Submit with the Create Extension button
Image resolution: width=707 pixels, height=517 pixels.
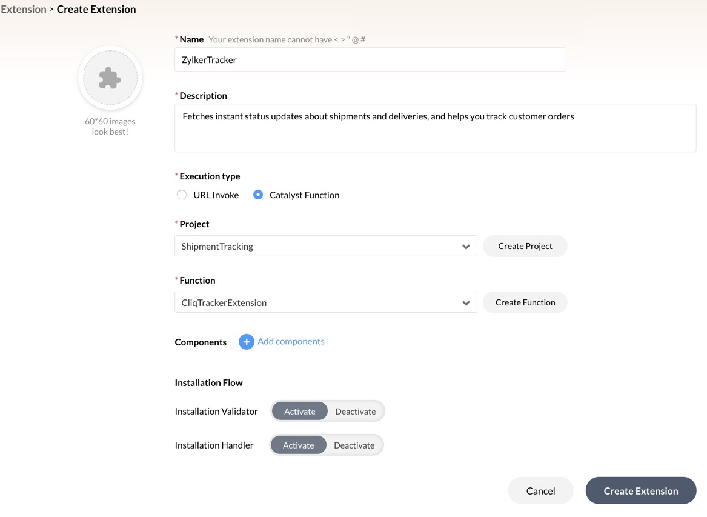[x=640, y=491]
